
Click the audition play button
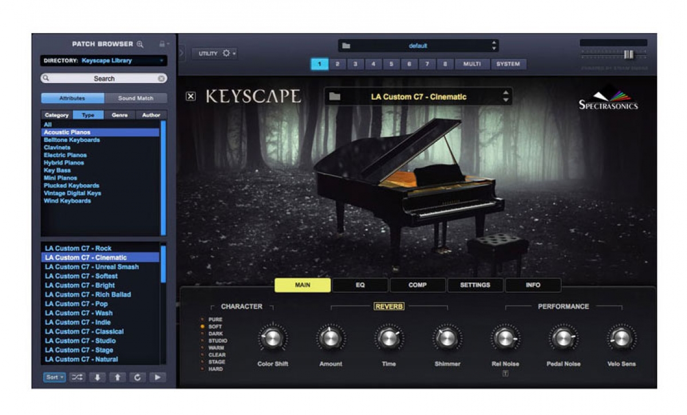[157, 377]
